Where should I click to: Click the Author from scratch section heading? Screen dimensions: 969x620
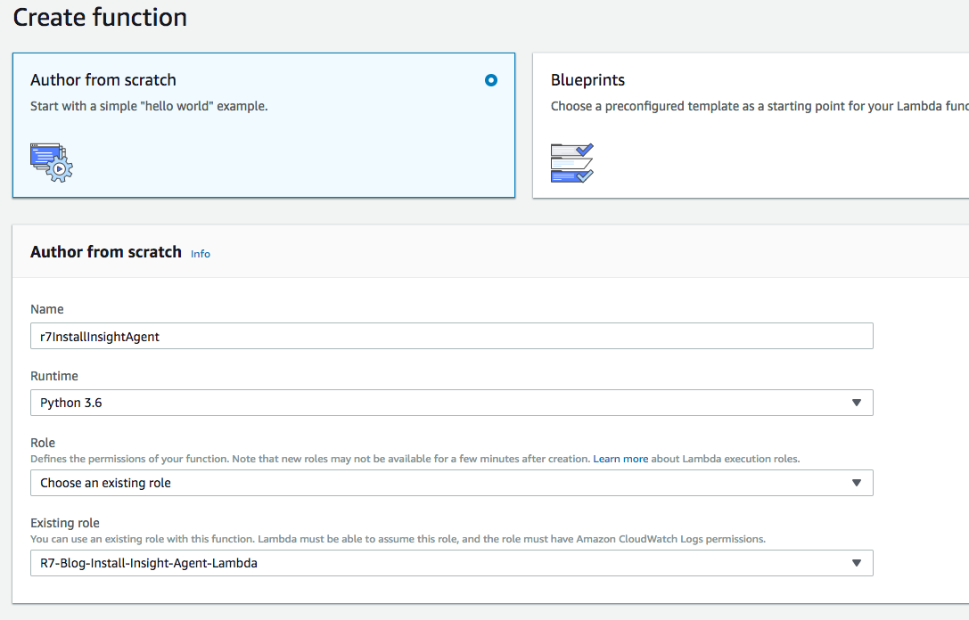click(106, 252)
